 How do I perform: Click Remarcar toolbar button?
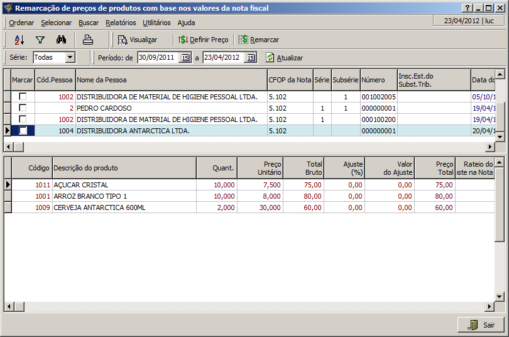[x=258, y=40]
